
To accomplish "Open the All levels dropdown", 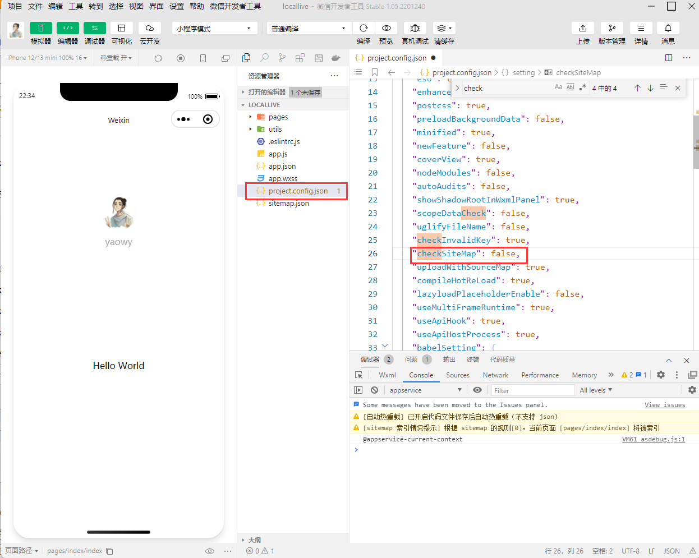I will click(x=596, y=390).
